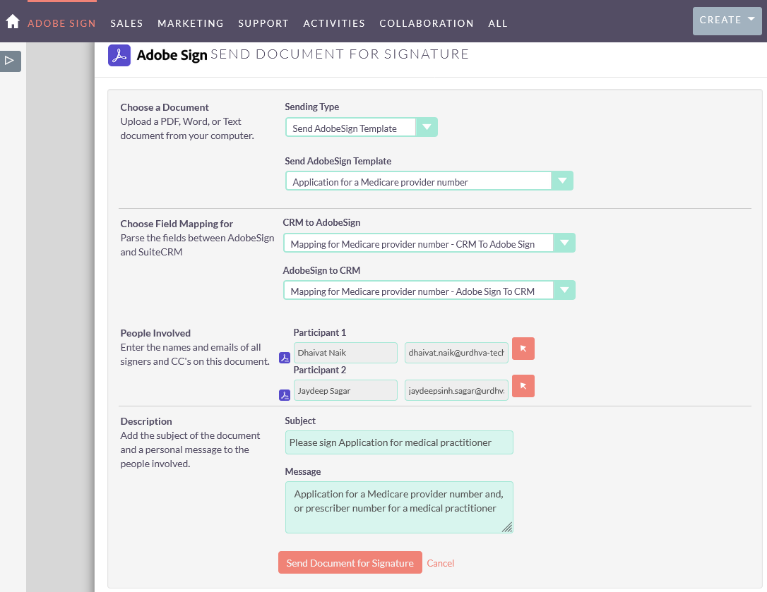Open the SALES menu
The width and height of the screenshot is (767, 592).
coord(126,23)
